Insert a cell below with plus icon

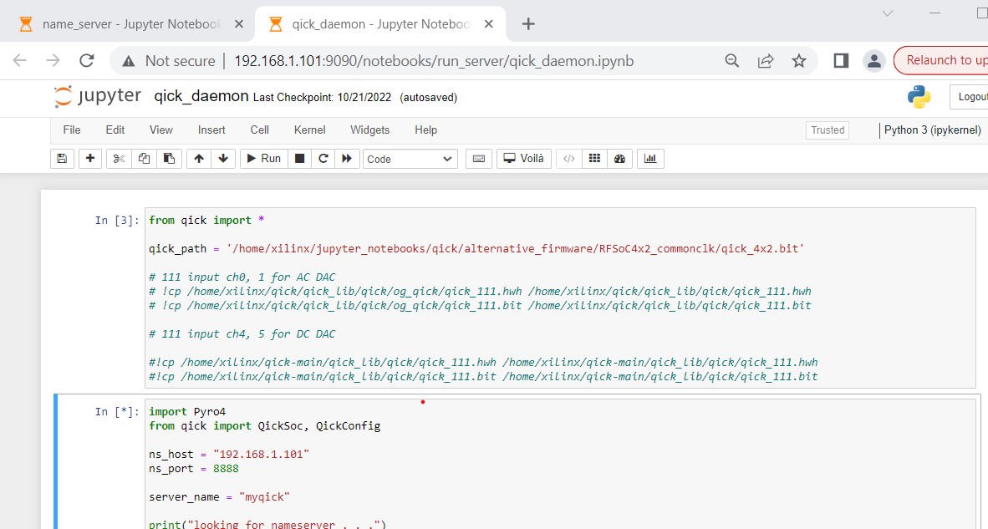click(90, 159)
